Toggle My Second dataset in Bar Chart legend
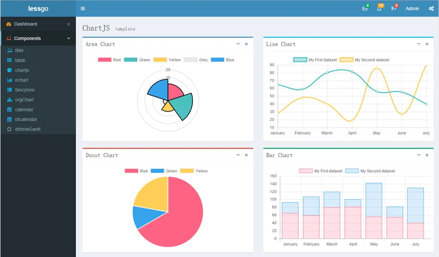The image size is (439, 257). tap(370, 171)
